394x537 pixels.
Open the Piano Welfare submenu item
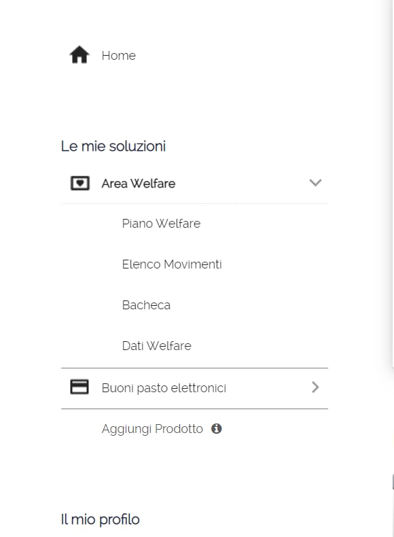(x=161, y=223)
